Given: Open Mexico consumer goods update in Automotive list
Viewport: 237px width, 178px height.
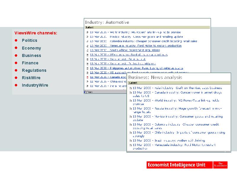Looking at the screenshot, I should coord(137,37).
